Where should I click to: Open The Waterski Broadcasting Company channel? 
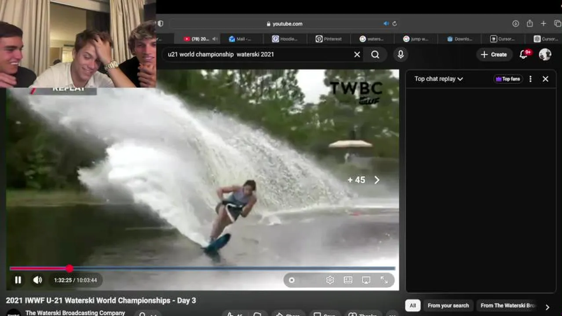(x=75, y=313)
